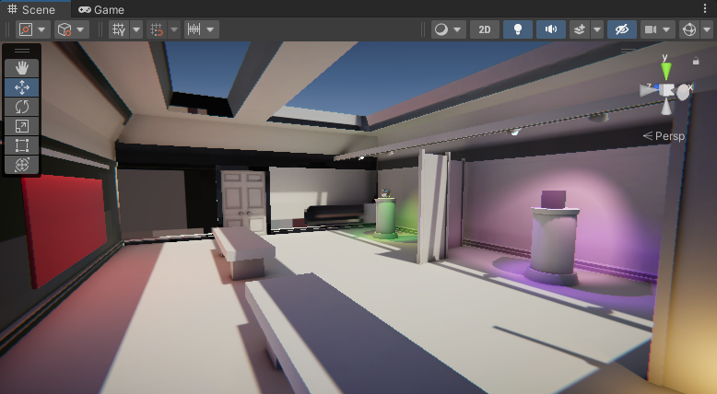The height and width of the screenshot is (394, 717).
Task: Mute scene audio toggle
Action: pos(551,29)
